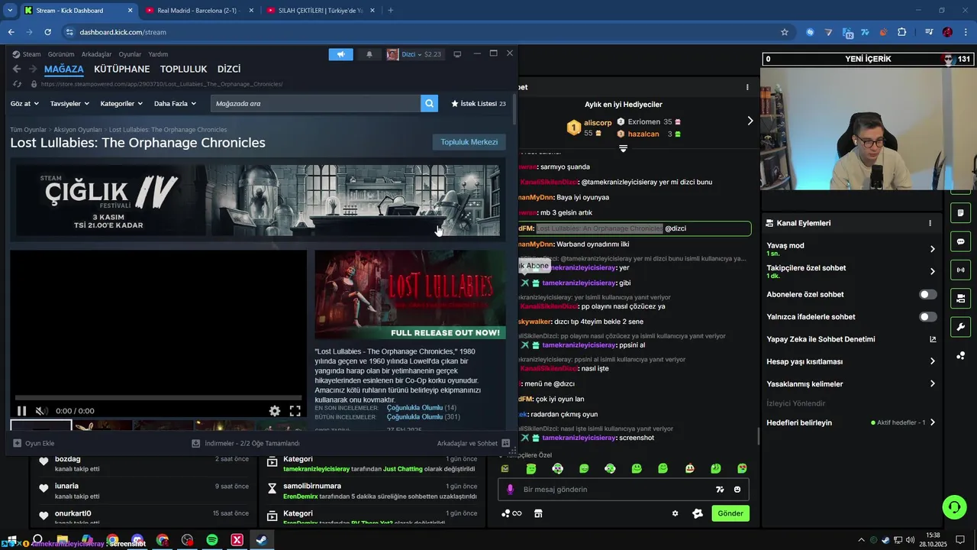Click the green support headset button

pos(953,506)
